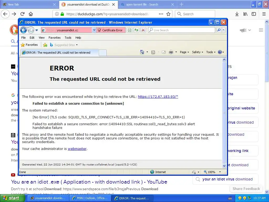Screen dimensions: 269x202
Task: Open the https://172.67.183.93/* link
Action: click(158, 97)
